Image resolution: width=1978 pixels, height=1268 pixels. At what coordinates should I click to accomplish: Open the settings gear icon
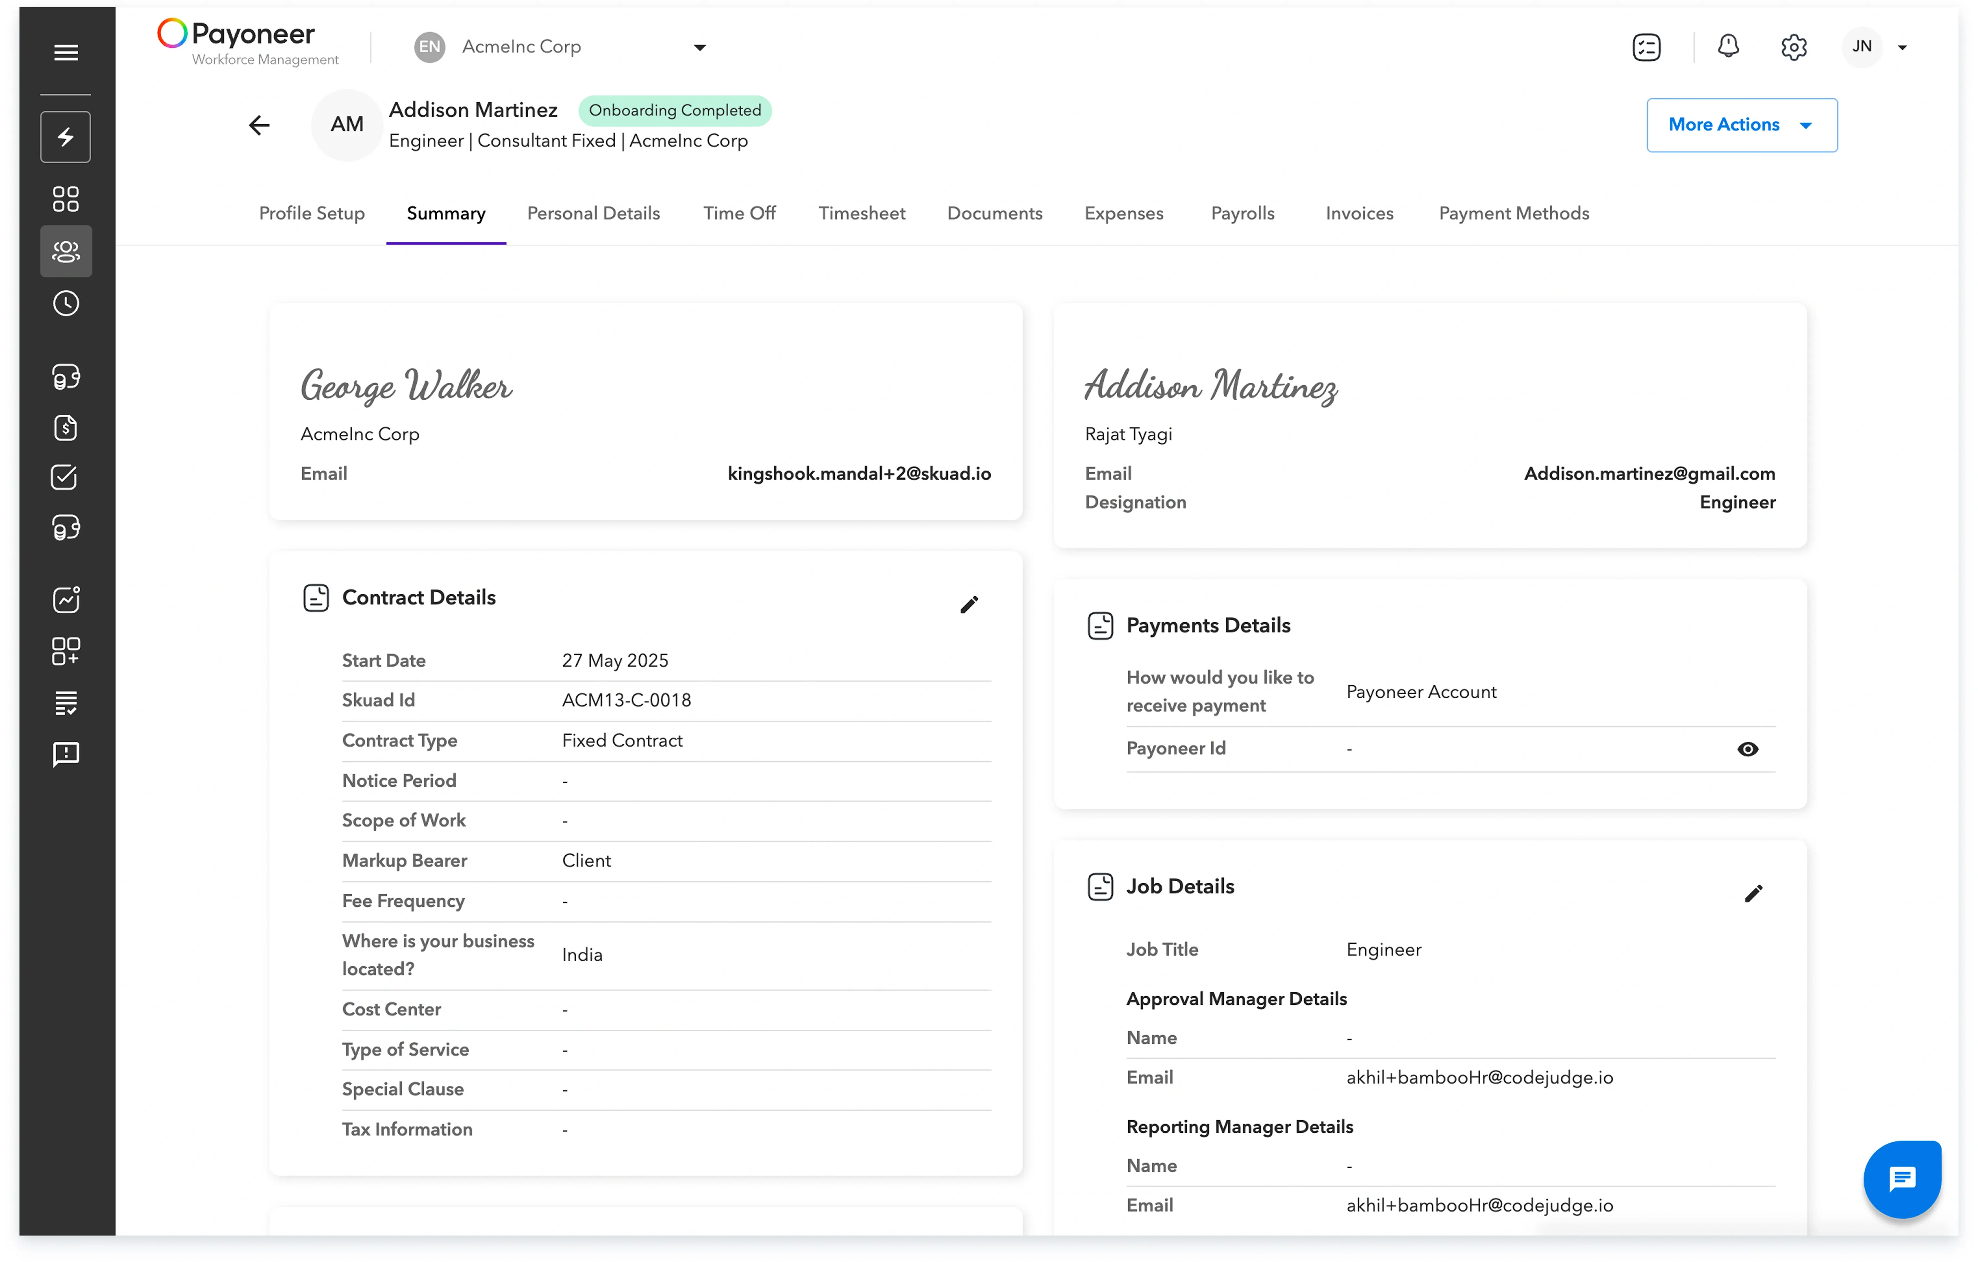(x=1794, y=47)
